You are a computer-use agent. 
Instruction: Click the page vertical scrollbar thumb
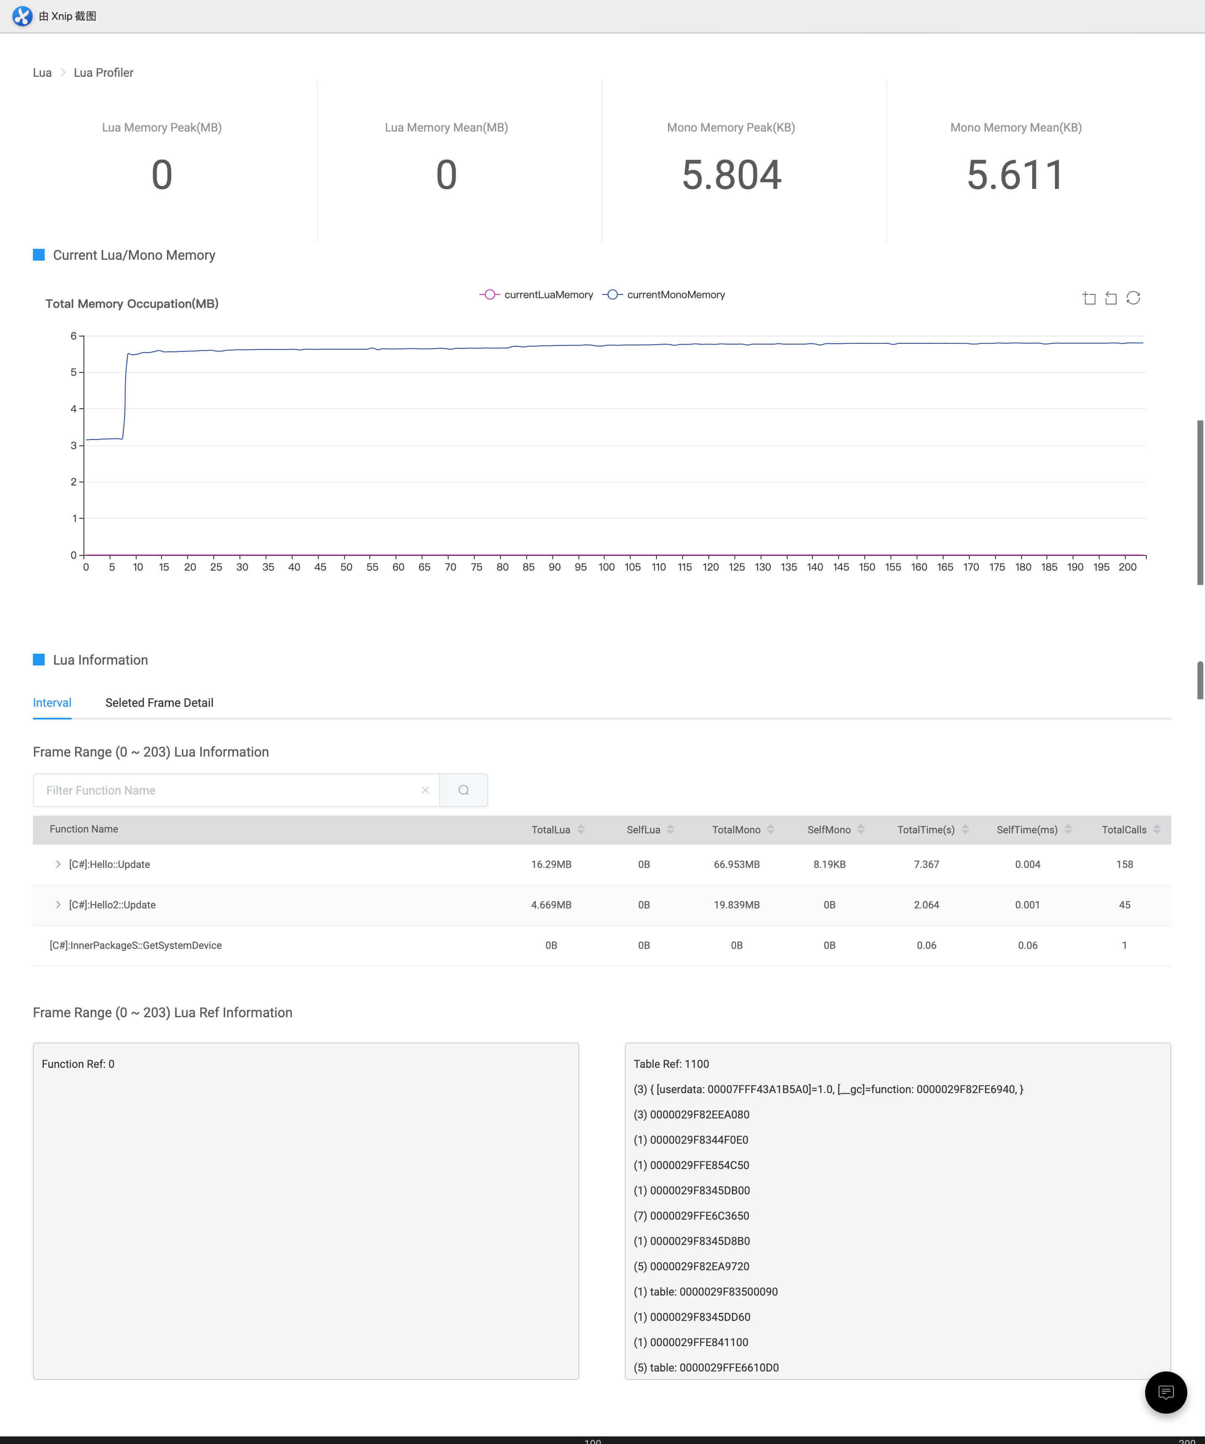[1200, 502]
